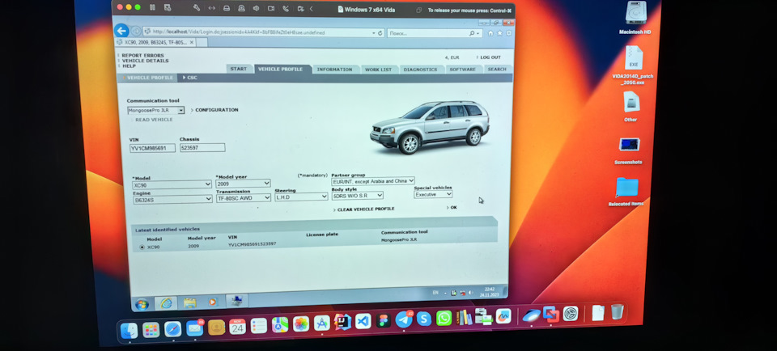Switch to the START tab
The image size is (777, 351).
pos(239,69)
